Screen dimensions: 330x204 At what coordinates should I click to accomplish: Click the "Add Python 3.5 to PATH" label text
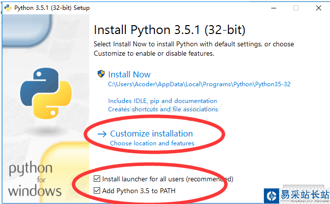pos(139,190)
